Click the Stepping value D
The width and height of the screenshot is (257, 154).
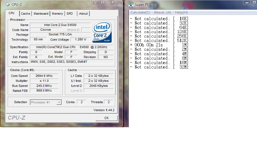106,52
